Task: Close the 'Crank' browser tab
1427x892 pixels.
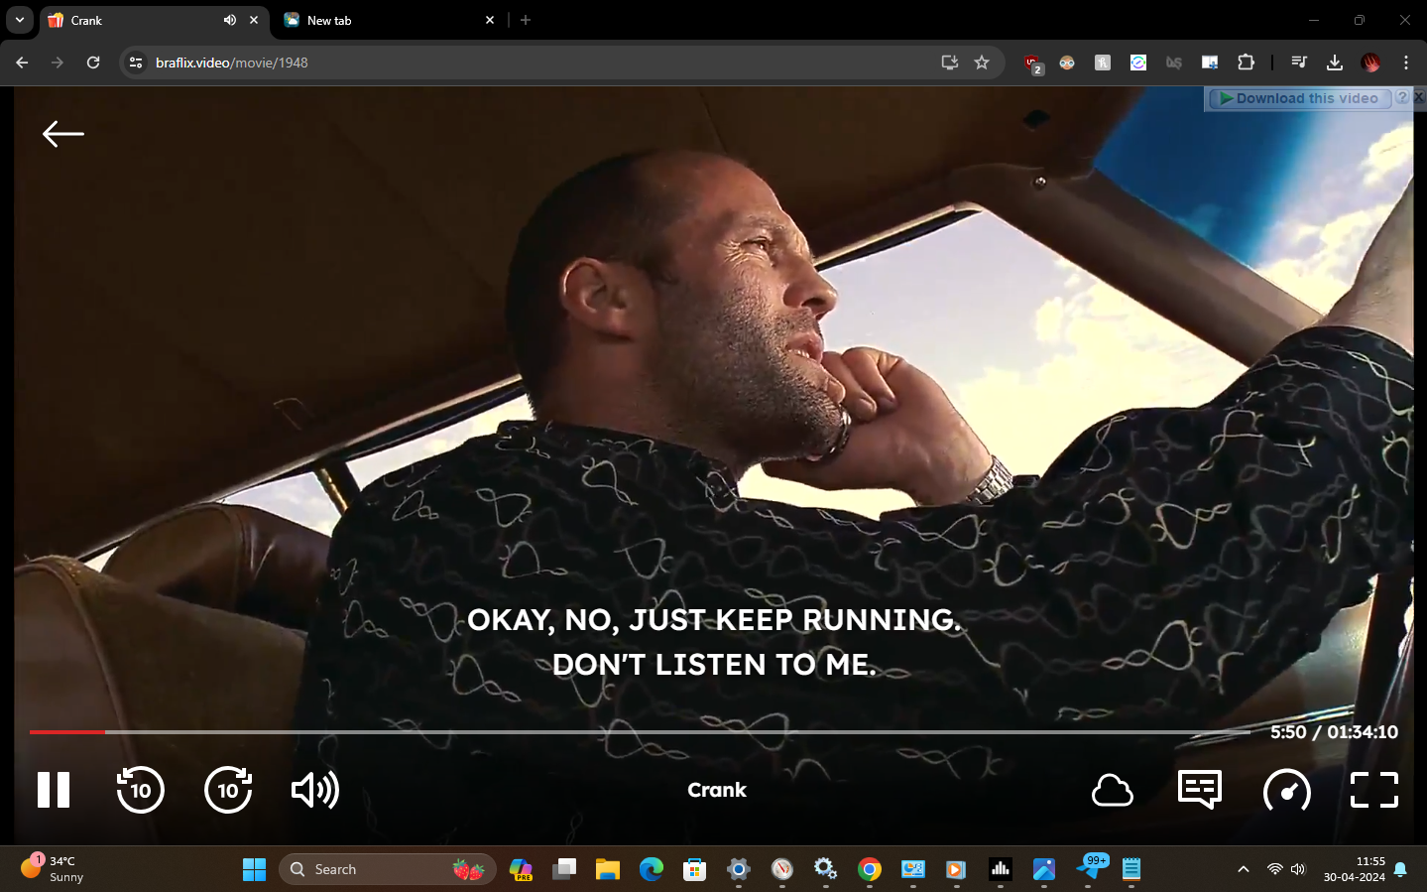Action: pos(254,20)
